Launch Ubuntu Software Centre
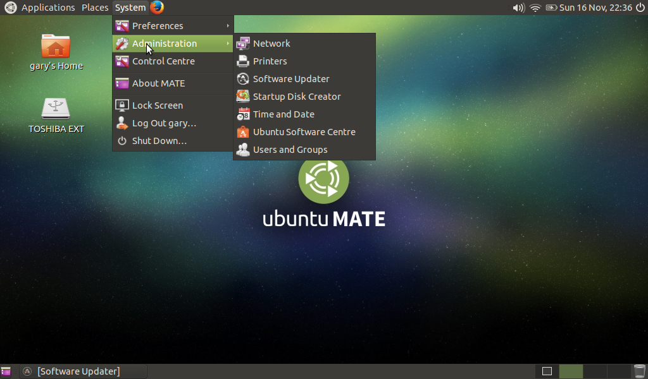 [304, 132]
